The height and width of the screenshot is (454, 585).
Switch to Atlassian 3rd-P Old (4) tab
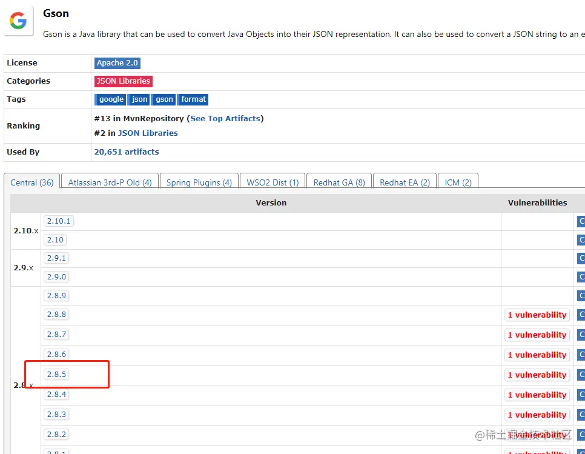(x=110, y=182)
